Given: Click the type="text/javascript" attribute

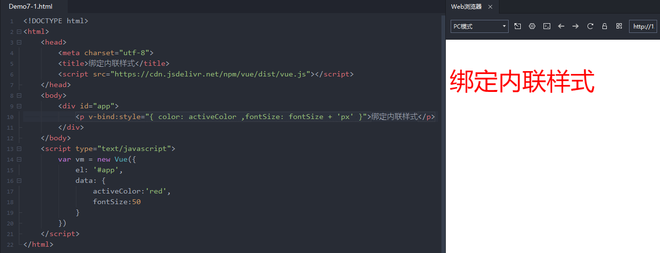Looking at the screenshot, I should 123,149.
